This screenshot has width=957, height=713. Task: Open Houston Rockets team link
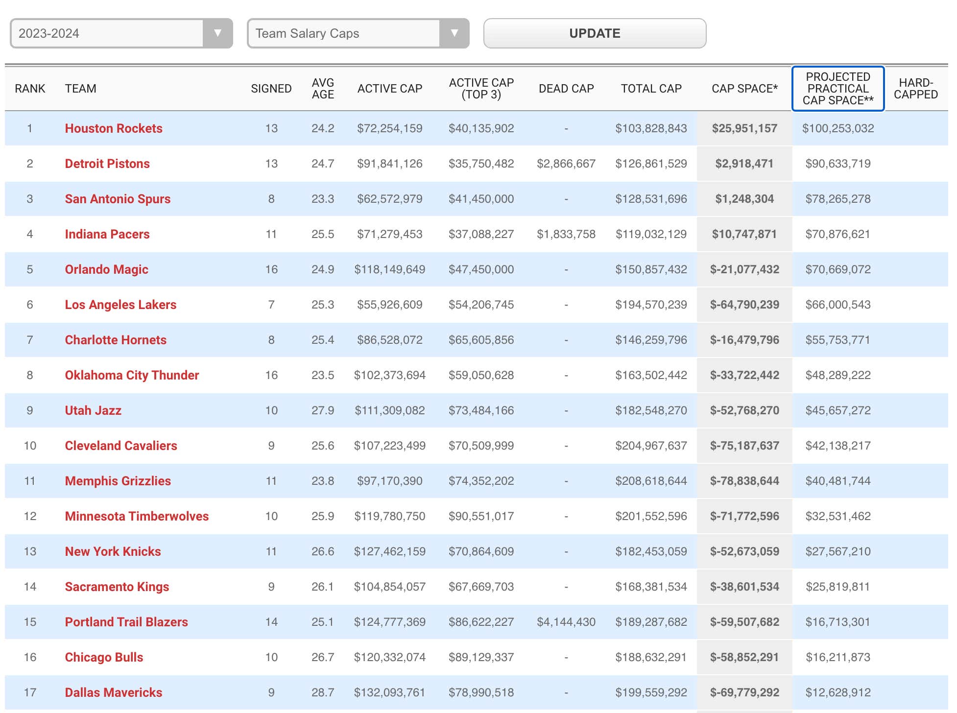(114, 128)
